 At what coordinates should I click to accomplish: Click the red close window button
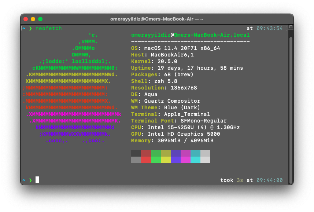pos(26,19)
